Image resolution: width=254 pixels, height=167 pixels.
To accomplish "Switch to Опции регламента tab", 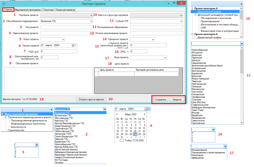I will 65,10.
